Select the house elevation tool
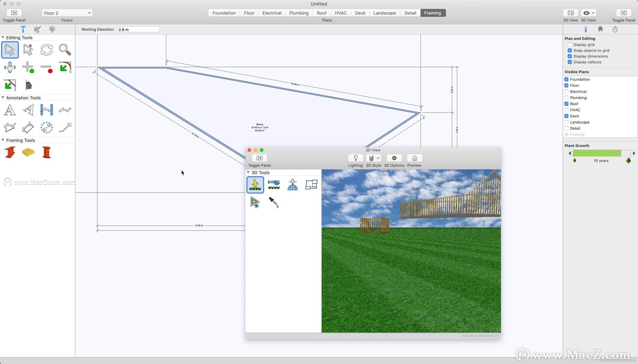This screenshot has width=638, height=364. point(29,85)
